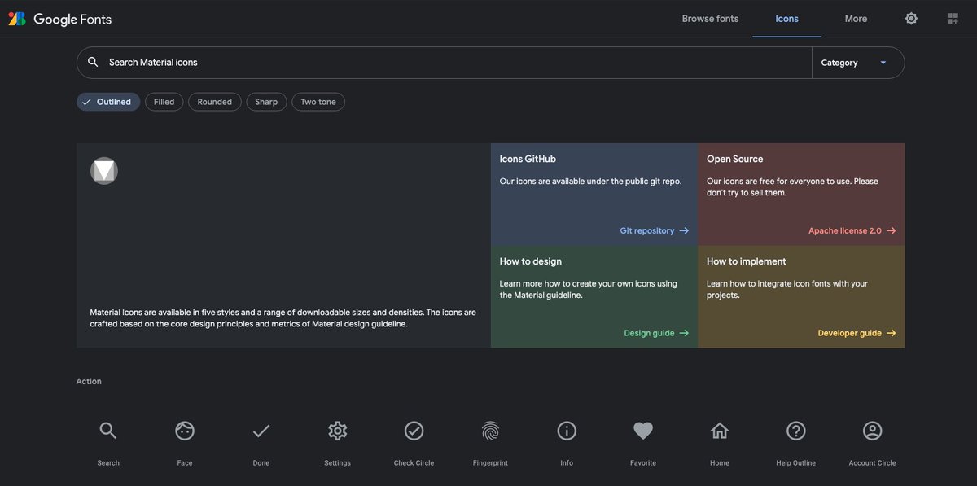Image resolution: width=977 pixels, height=486 pixels.
Task: Open selected families grid icon
Action: pos(953,18)
